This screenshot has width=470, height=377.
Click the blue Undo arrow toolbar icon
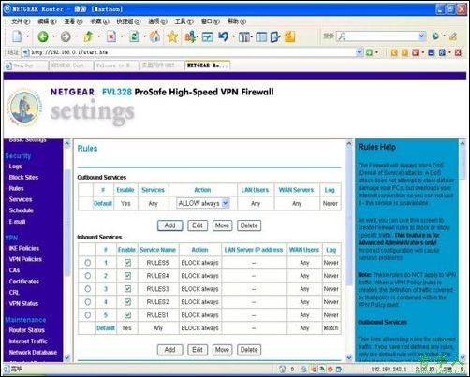(x=223, y=36)
